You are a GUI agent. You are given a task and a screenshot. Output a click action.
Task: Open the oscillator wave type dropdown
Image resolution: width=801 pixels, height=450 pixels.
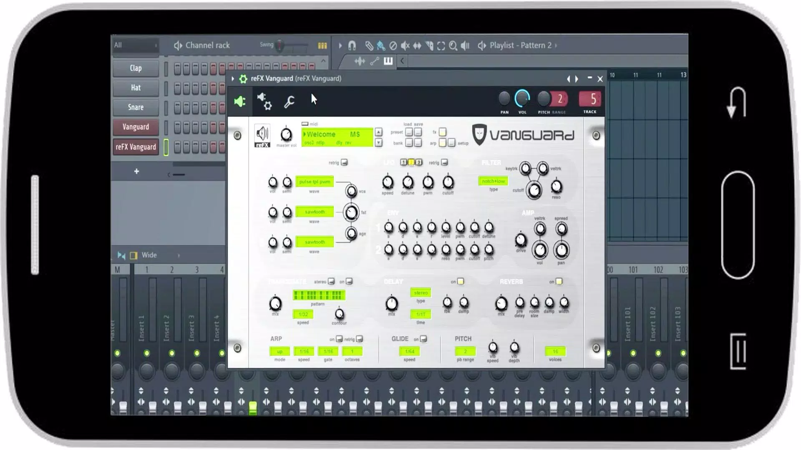pyautogui.click(x=314, y=182)
